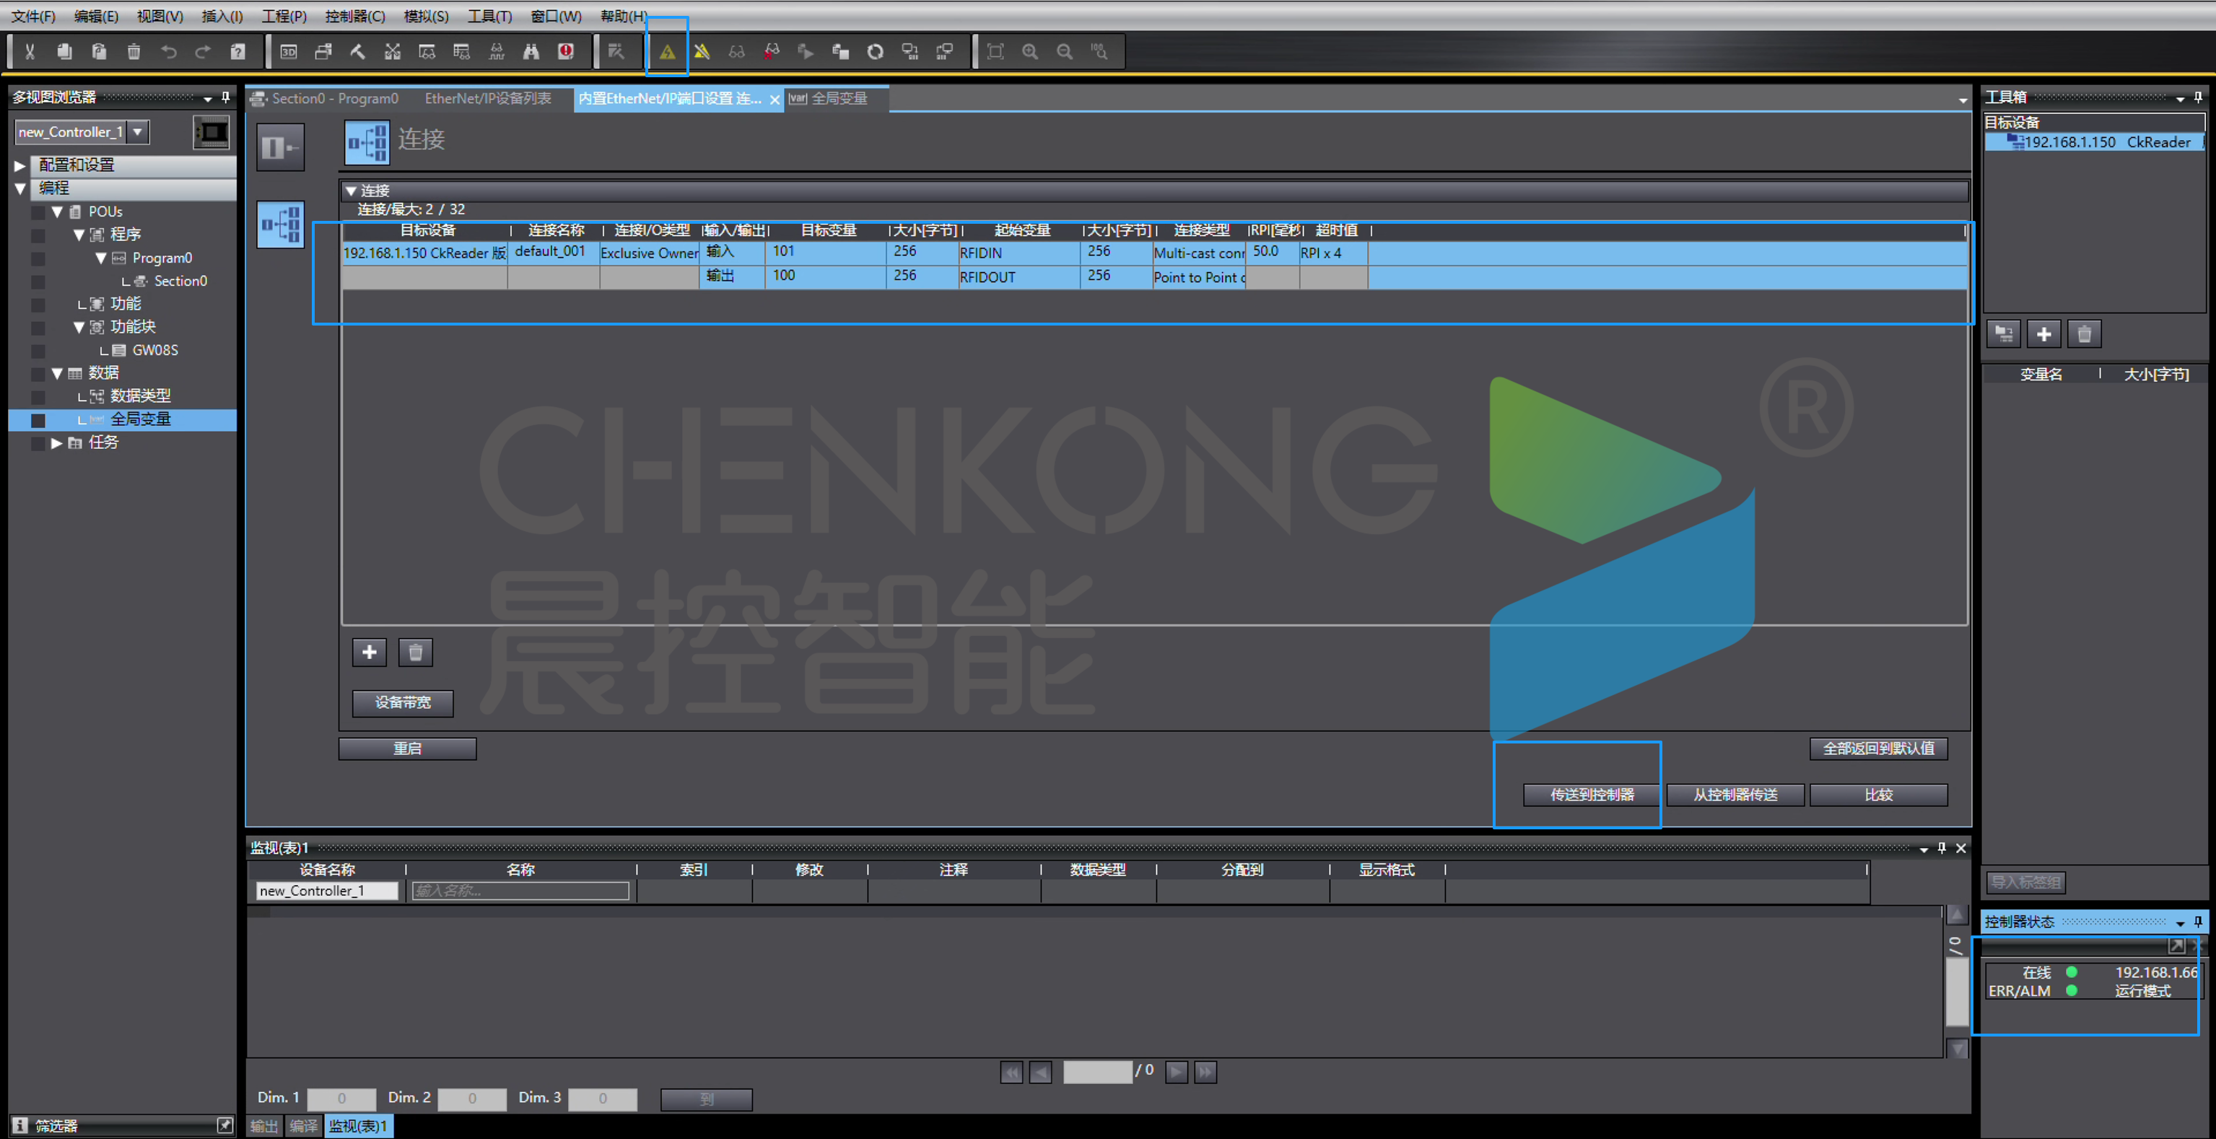Viewport: 2216px width, 1139px height.
Task: Open the Help question-mark toolbar icon
Action: pyautogui.click(x=238, y=52)
